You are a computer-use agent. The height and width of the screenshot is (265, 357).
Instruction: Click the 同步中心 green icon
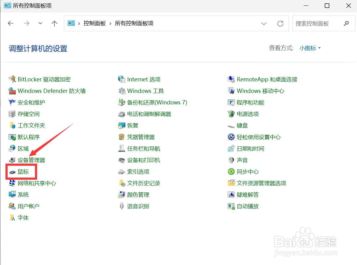pos(231,172)
